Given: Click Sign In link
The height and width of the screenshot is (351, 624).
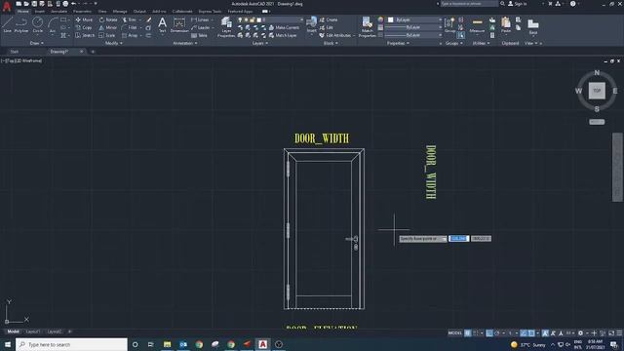Looking at the screenshot, I should (x=518, y=4).
